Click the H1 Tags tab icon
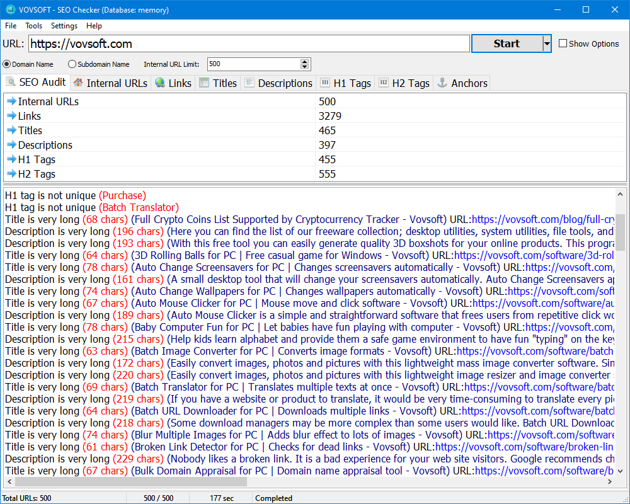 pyautogui.click(x=325, y=83)
